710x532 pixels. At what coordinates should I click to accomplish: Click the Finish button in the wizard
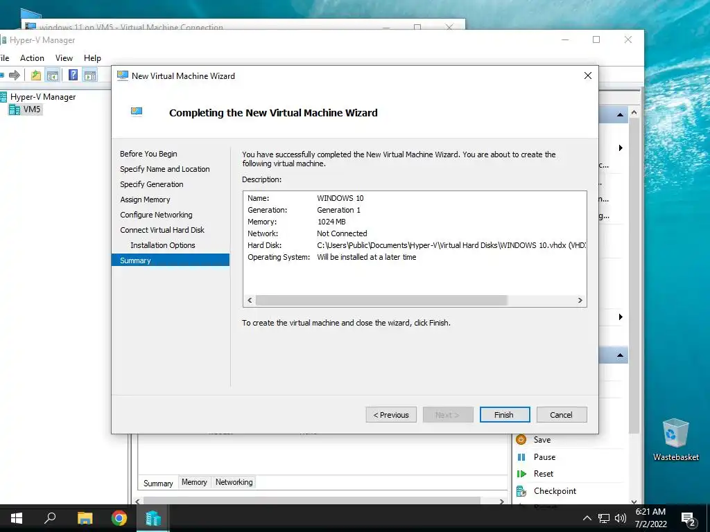[505, 415]
